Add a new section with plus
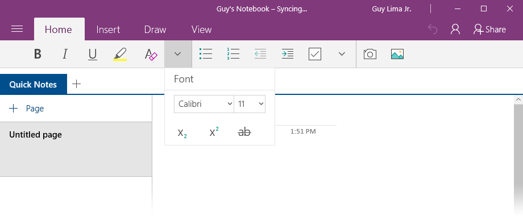523x216 pixels. point(76,84)
